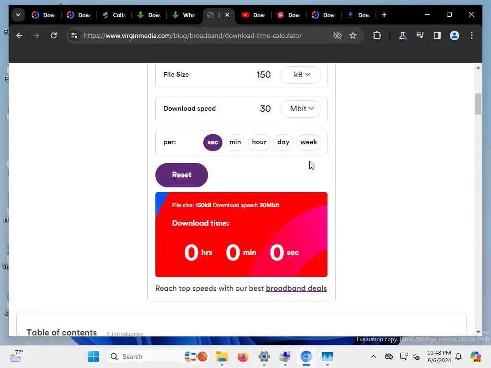Go back to the previous page

coord(19,35)
